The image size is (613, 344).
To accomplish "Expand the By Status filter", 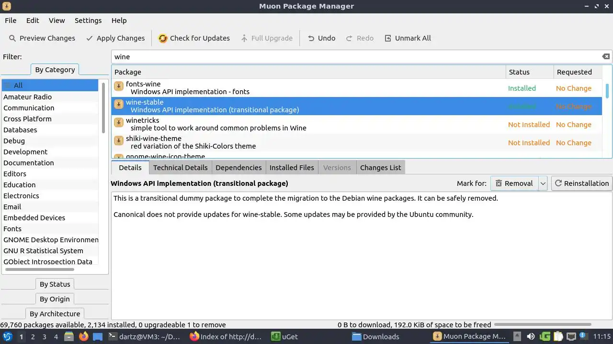I will (x=55, y=284).
